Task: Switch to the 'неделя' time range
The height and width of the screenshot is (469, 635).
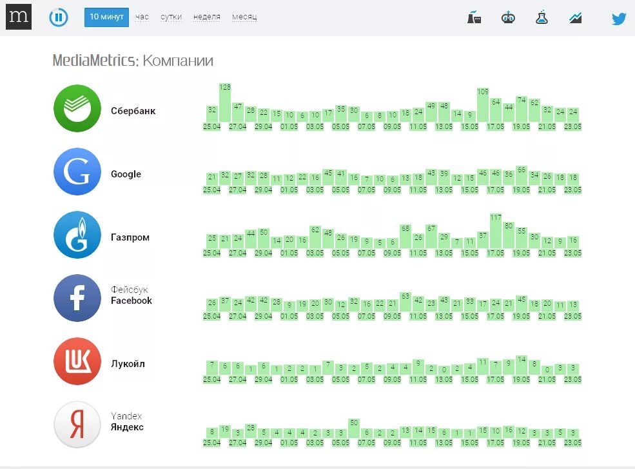Action: tap(206, 17)
